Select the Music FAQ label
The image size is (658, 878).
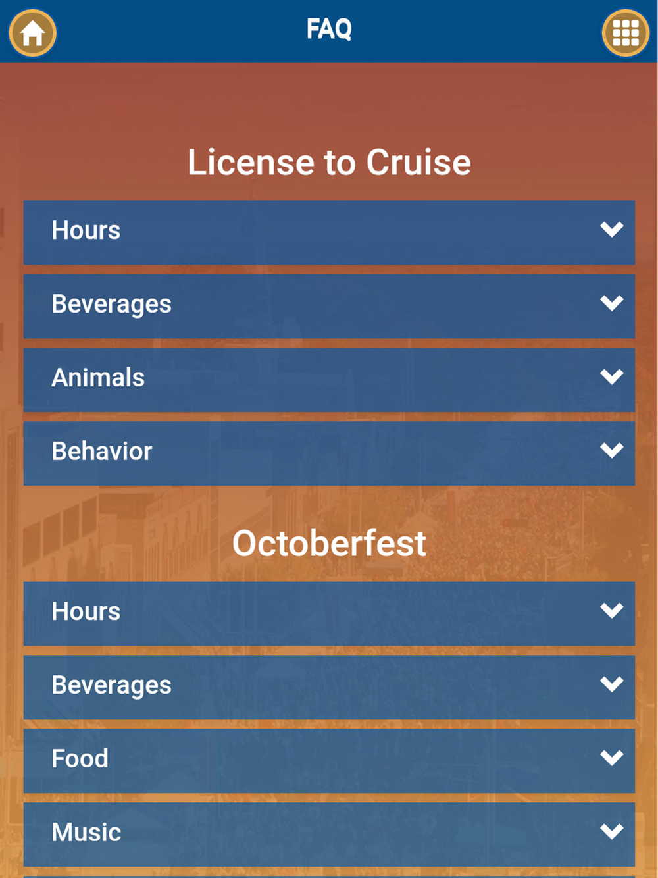pyautogui.click(x=86, y=833)
